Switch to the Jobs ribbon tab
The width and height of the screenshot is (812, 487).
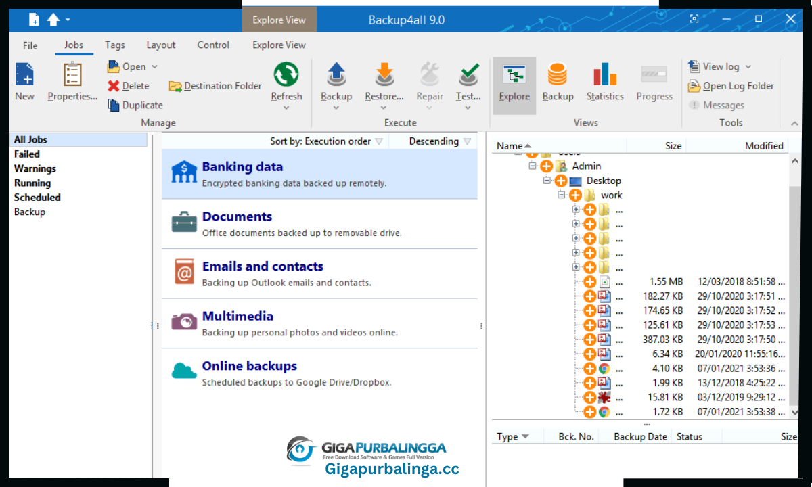[x=74, y=45]
